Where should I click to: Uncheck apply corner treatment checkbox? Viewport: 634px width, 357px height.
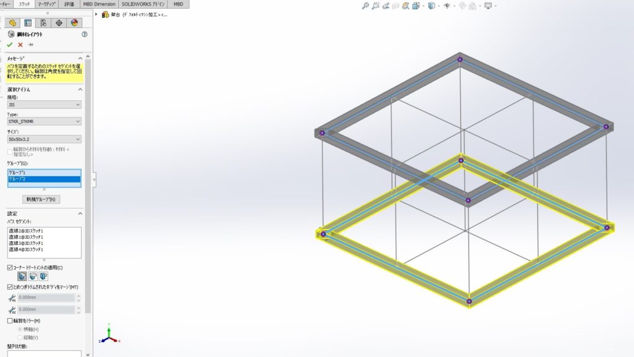coord(10,267)
